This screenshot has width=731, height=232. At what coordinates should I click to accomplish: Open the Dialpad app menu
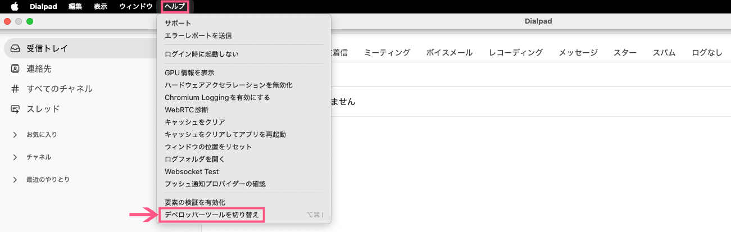click(44, 6)
